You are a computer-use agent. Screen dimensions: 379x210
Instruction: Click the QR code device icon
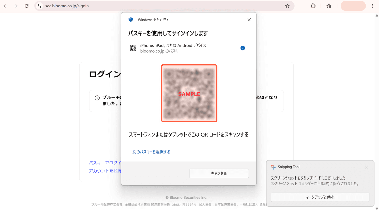click(x=133, y=48)
